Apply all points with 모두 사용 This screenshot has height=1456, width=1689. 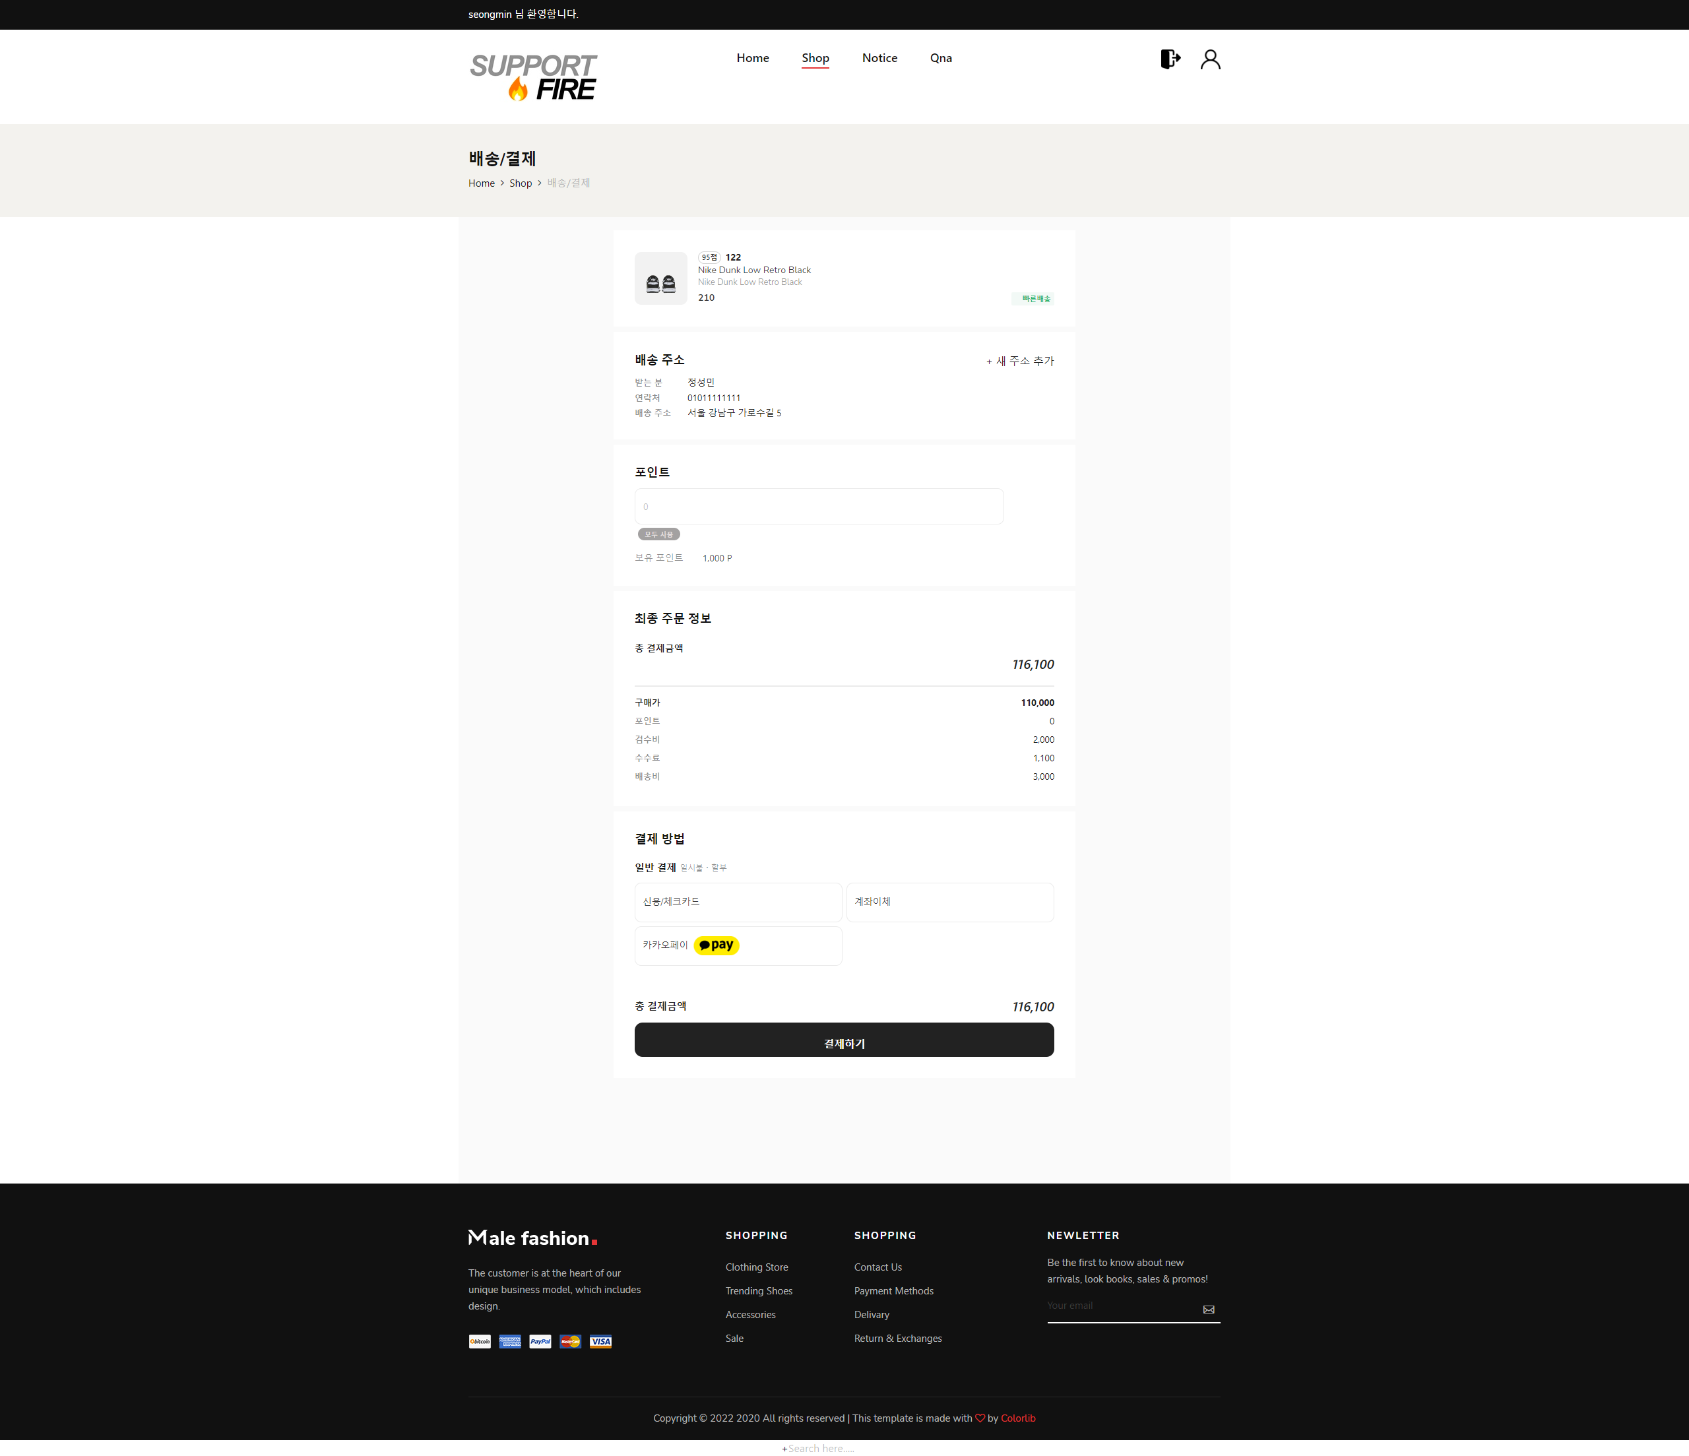tap(658, 534)
